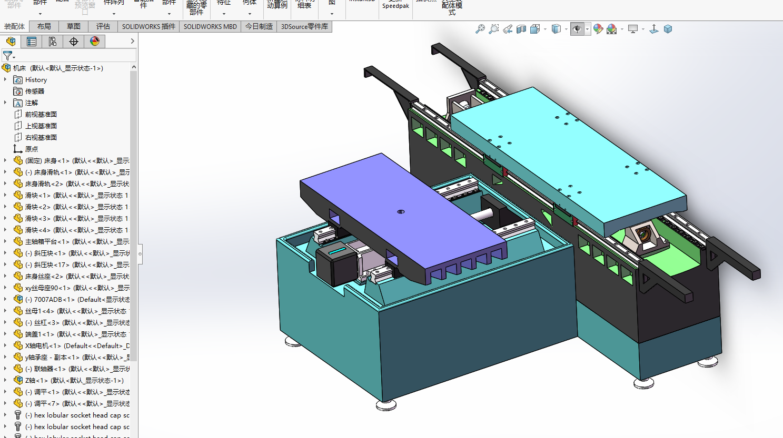
Task: Click the Speedpak ribbon button
Action: [395, 6]
